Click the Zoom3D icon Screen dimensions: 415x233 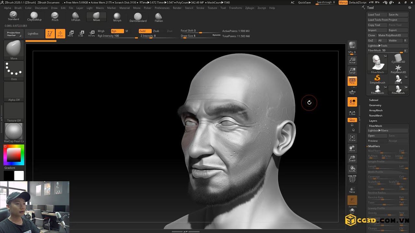352,159
